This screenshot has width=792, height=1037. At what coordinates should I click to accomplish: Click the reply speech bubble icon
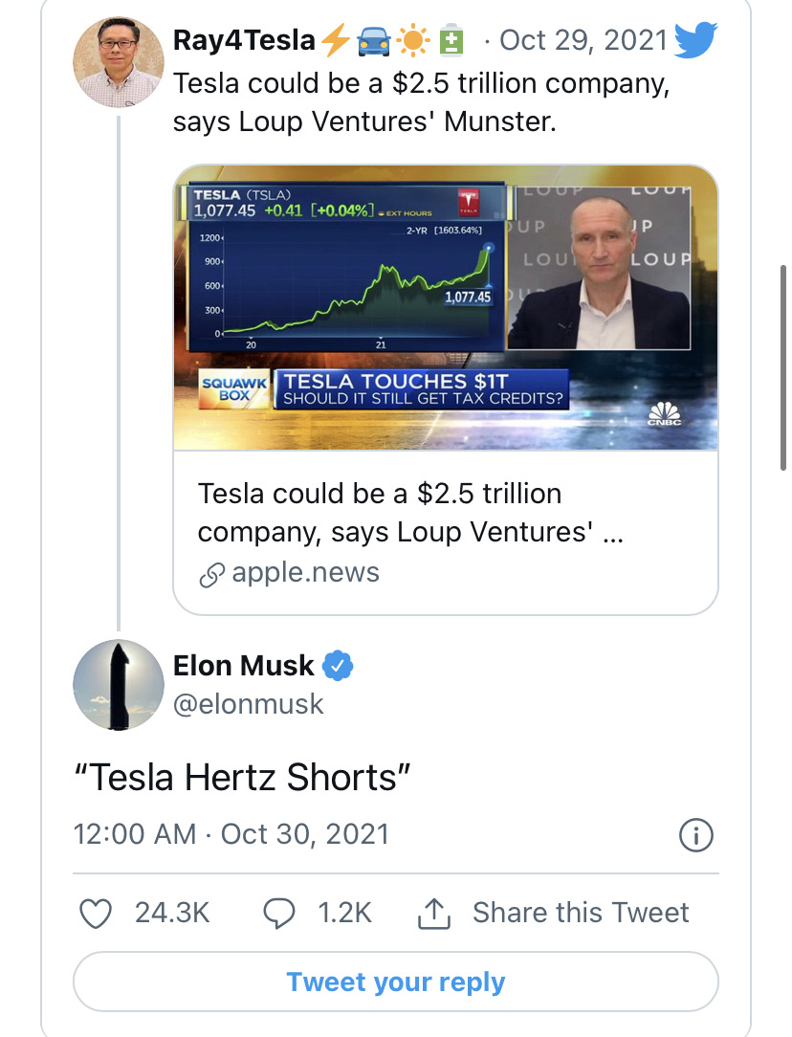click(x=278, y=913)
